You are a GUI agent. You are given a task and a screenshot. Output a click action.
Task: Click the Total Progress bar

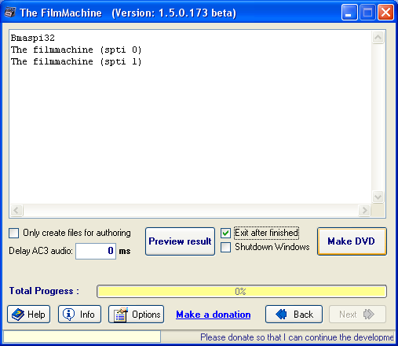pyautogui.click(x=242, y=292)
